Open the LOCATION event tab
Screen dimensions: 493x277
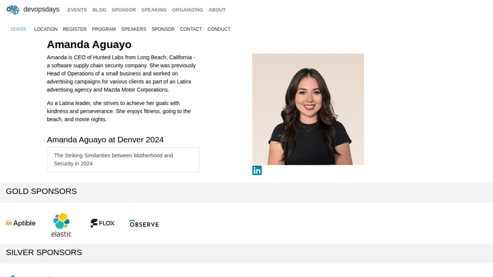pyautogui.click(x=46, y=29)
